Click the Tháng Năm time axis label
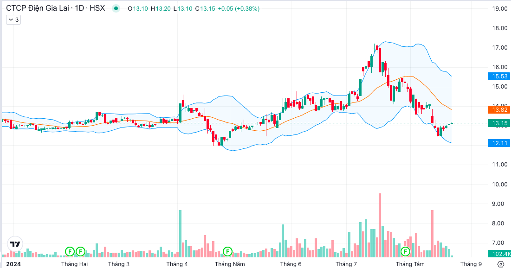The height and width of the screenshot is (268, 511). 230,264
